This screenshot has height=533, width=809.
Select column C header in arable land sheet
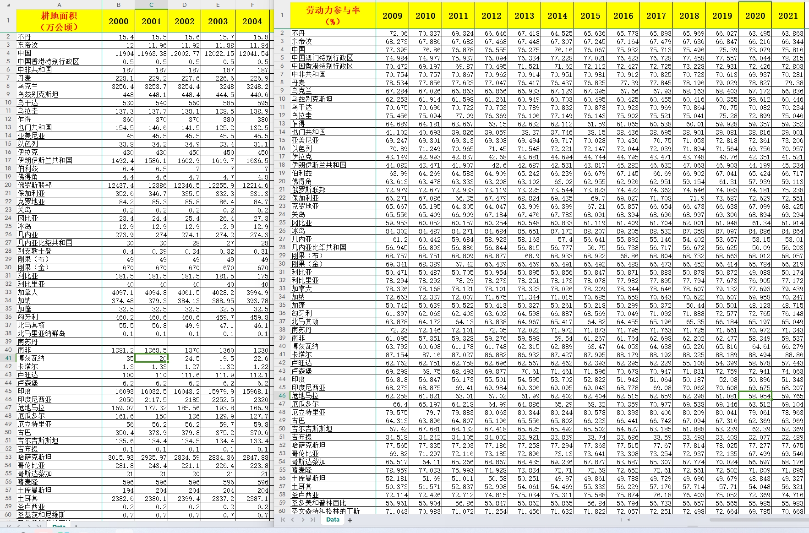(x=152, y=5)
